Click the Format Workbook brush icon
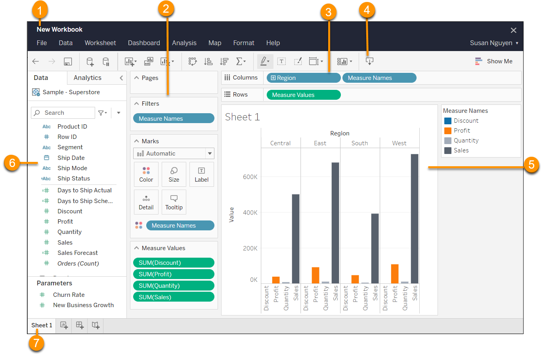Screen dimensions: 541x359 pos(298,61)
